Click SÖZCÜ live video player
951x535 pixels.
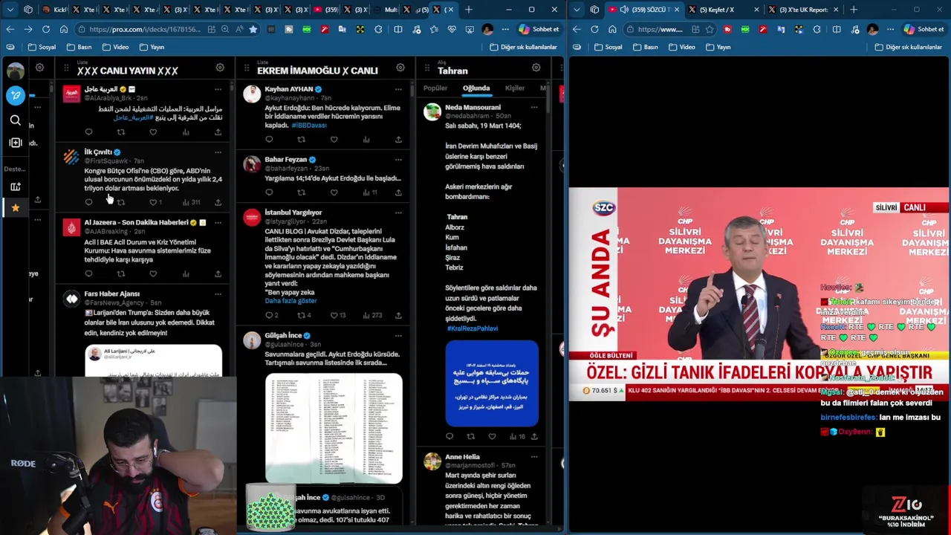[x=759, y=295]
